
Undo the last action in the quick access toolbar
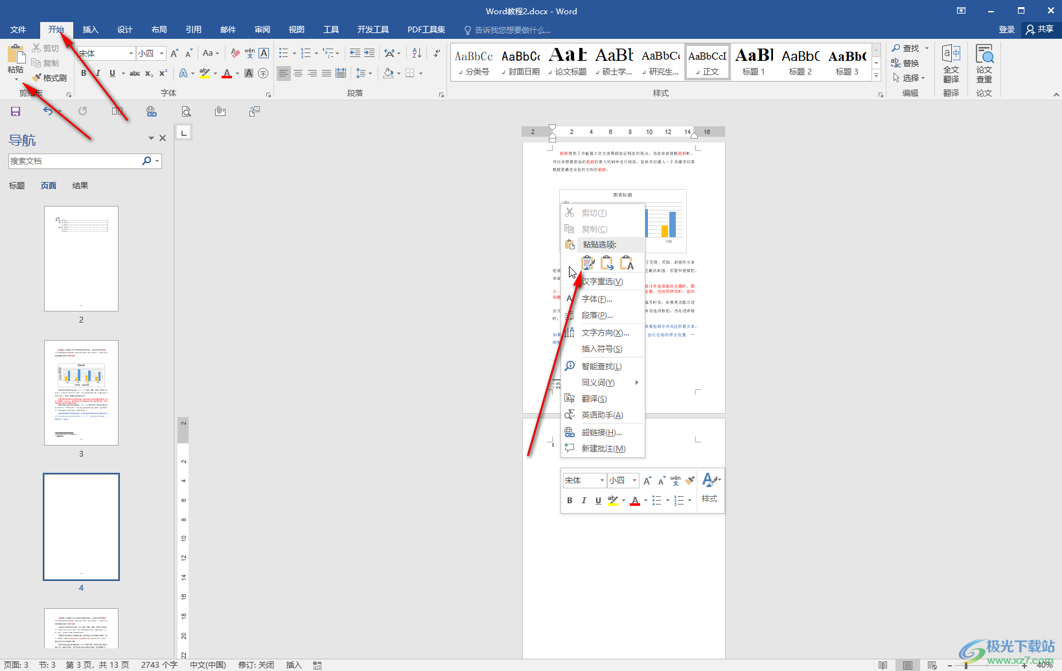pyautogui.click(x=48, y=111)
